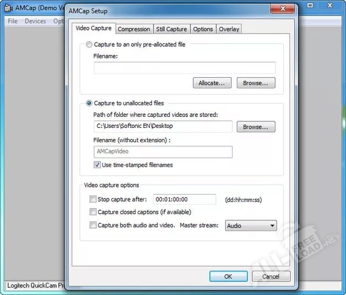Close the AMCap Setup dialog with X
Viewport: 346px width, 295px height.
(x=283, y=10)
